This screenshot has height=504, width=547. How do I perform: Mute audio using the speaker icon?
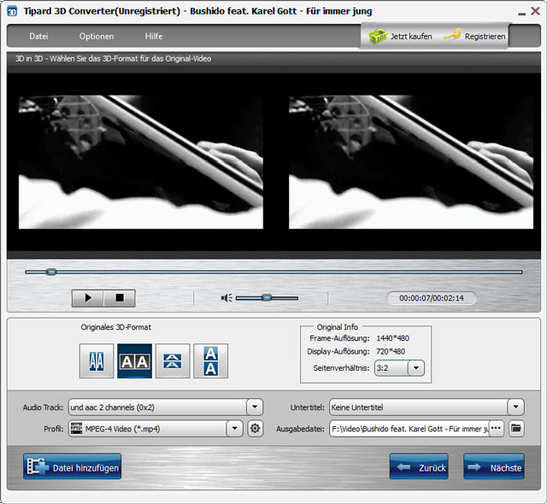(226, 298)
